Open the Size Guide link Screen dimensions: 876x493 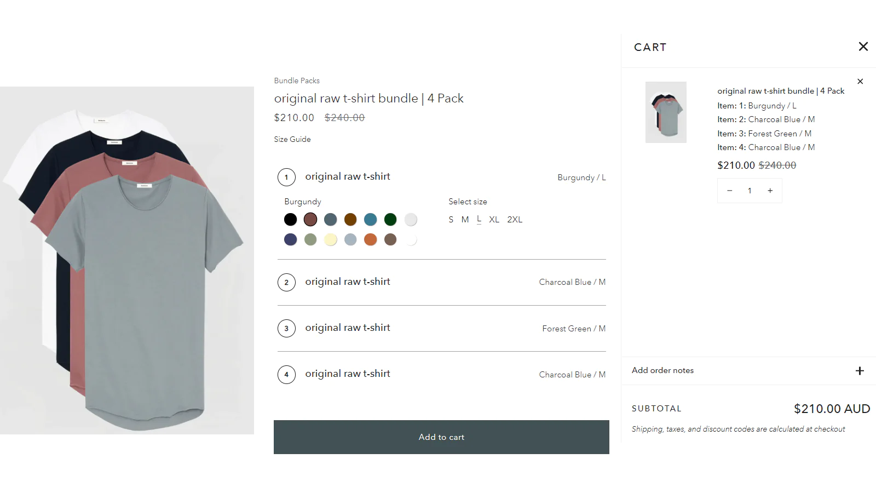click(292, 139)
